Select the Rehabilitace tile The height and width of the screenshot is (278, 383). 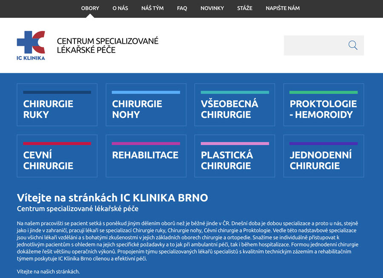pyautogui.click(x=146, y=156)
